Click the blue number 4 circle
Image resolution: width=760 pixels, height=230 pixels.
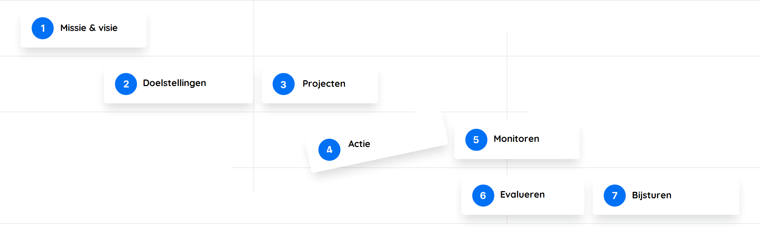click(329, 150)
